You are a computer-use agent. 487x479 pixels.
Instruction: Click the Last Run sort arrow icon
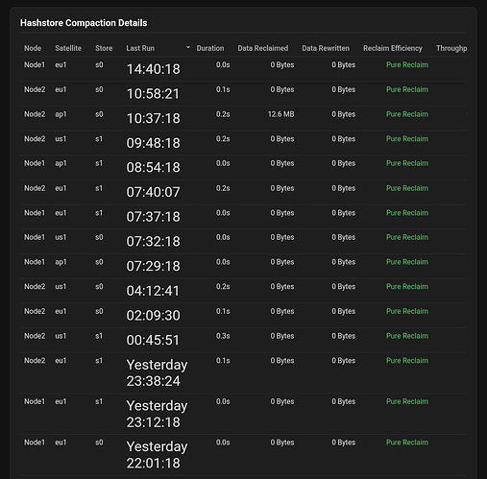188,48
